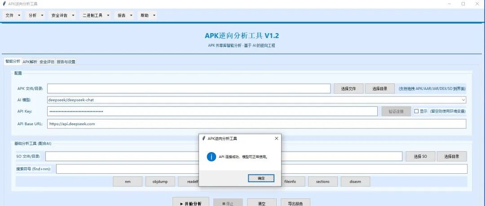Image resolution: width=485 pixels, height=206 pixels.
Task: Click 选择目录 next to the APK file field
Action: coord(380,88)
